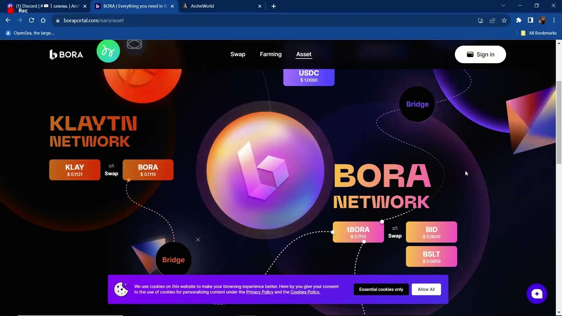Click the BORA logo in the site header

[66, 54]
